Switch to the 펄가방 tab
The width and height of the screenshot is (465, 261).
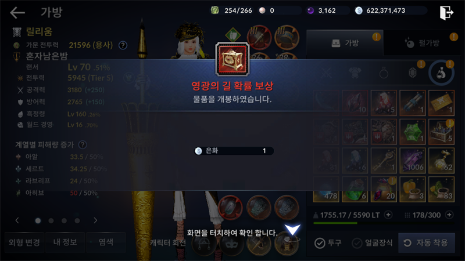tap(422, 43)
